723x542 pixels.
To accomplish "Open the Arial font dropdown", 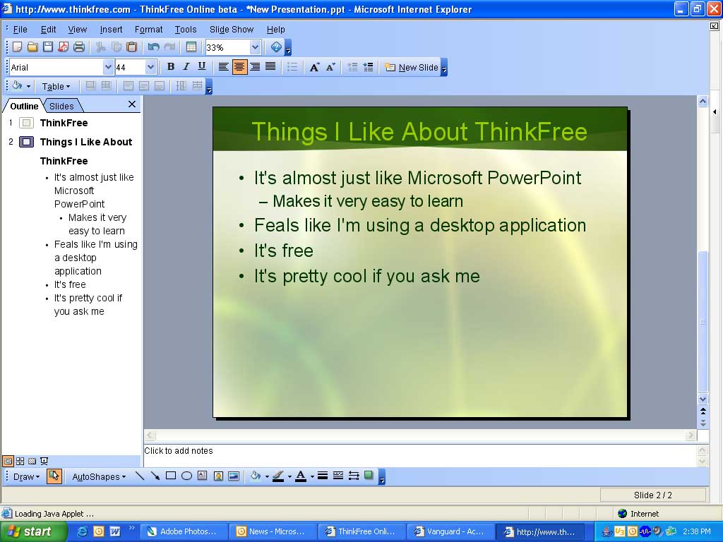I will pos(108,67).
